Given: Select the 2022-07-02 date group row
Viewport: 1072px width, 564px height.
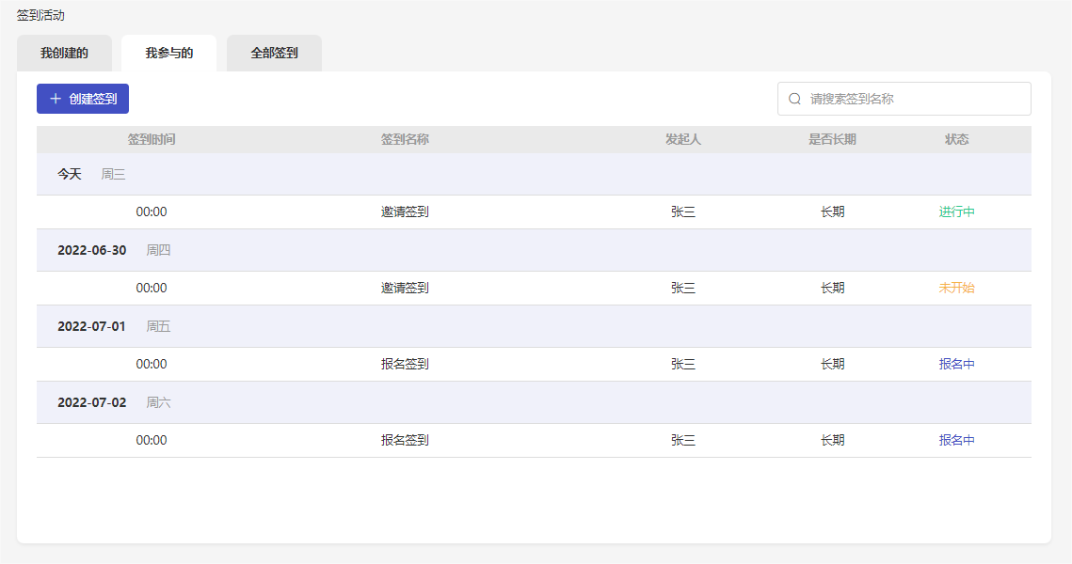Looking at the screenshot, I should pyautogui.click(x=534, y=403).
